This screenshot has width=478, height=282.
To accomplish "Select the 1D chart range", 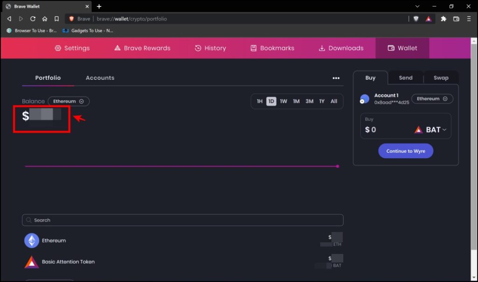I will point(271,101).
